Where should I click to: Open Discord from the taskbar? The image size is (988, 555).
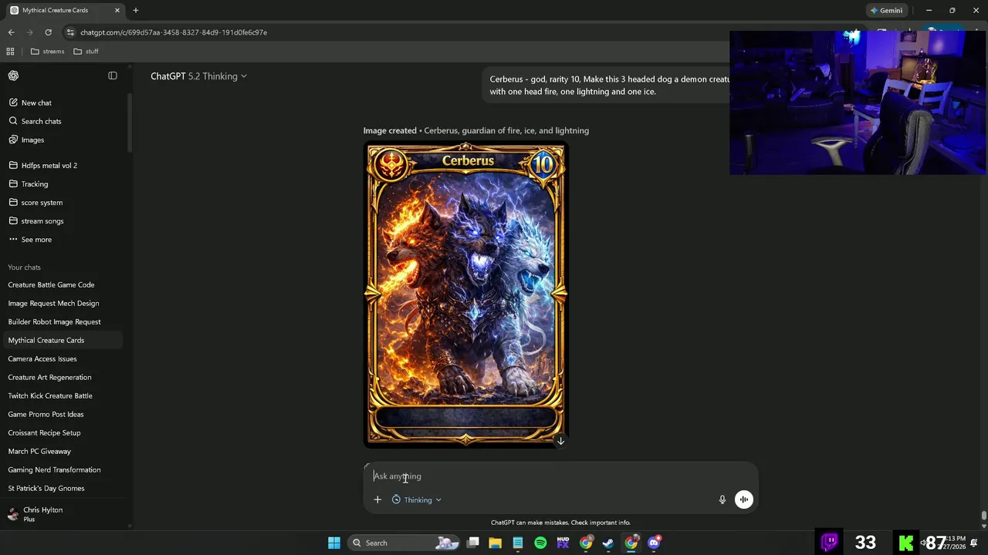(655, 543)
